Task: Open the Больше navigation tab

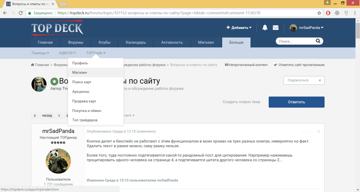Action: [x=236, y=42]
